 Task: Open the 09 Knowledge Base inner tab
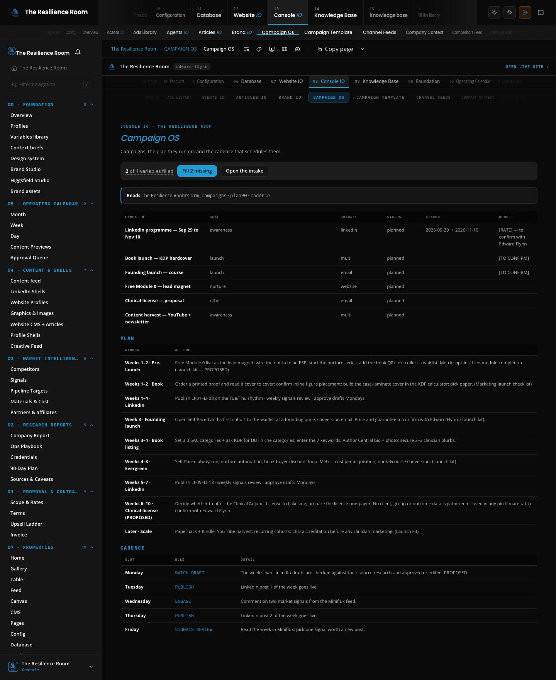click(x=377, y=81)
